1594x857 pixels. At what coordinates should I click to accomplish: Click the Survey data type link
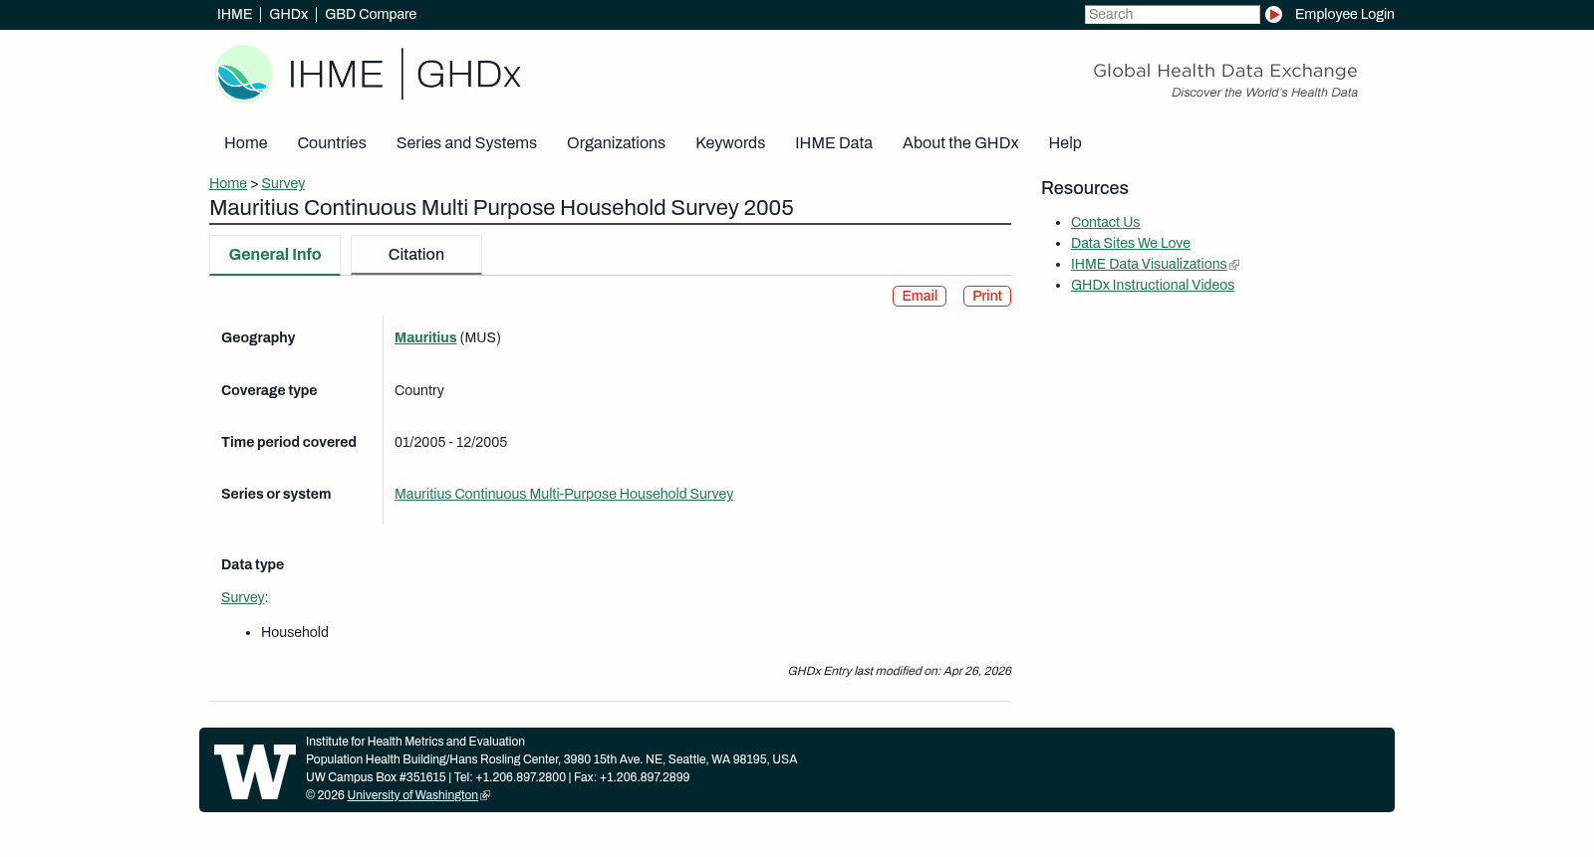pyautogui.click(x=243, y=598)
